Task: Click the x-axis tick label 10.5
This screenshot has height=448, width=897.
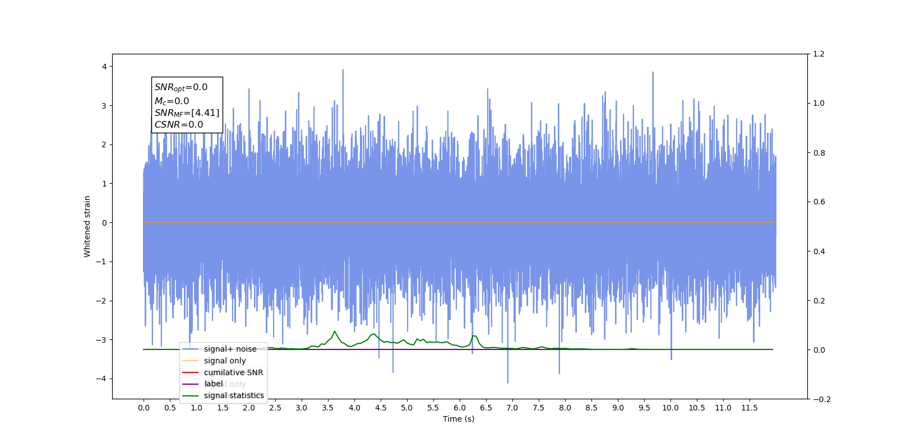Action: coord(697,408)
